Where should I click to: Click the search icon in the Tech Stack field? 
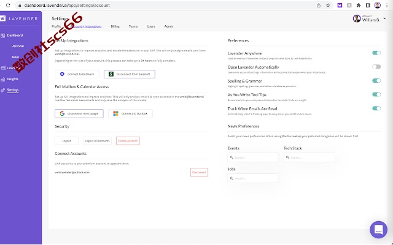coord(288,157)
